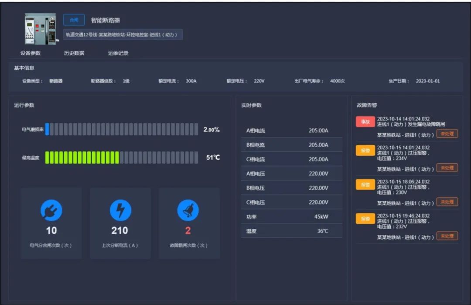The width and height of the screenshot is (471, 305).
Task: Click the lightning bolt icon above 210
Action: 120,210
